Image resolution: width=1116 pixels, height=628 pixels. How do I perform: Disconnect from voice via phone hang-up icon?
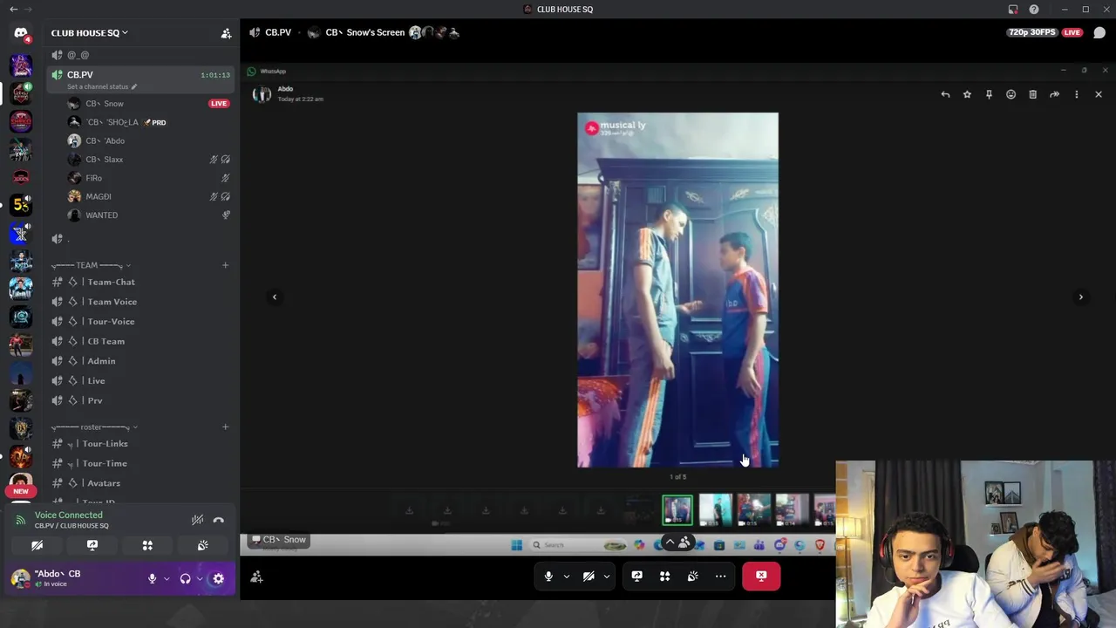click(219, 520)
